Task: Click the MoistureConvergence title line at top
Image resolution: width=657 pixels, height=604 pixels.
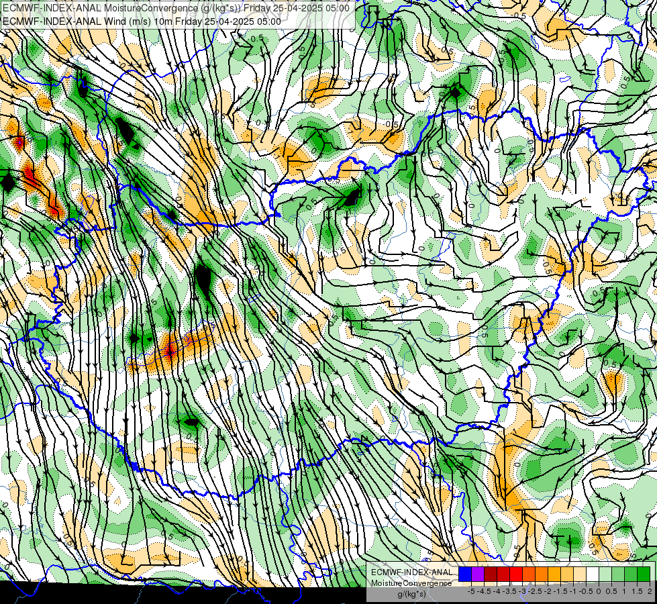Action: 176,8
